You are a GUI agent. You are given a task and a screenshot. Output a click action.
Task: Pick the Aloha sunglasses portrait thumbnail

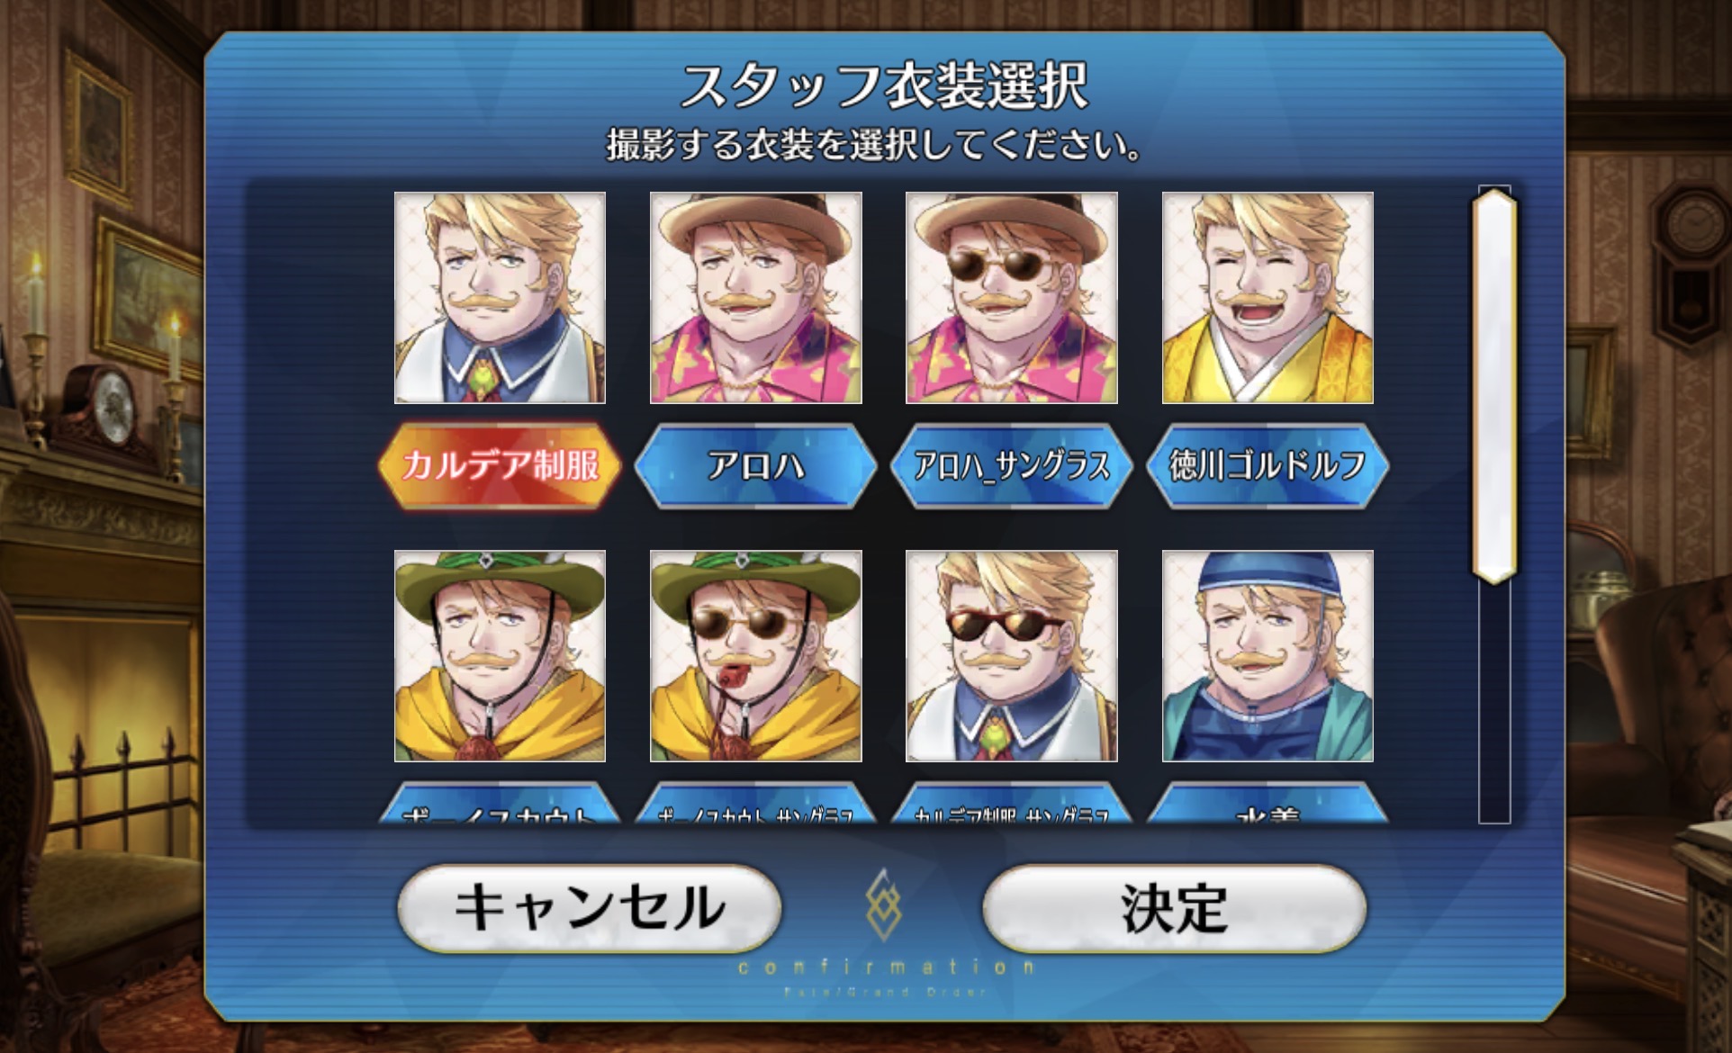point(1012,298)
